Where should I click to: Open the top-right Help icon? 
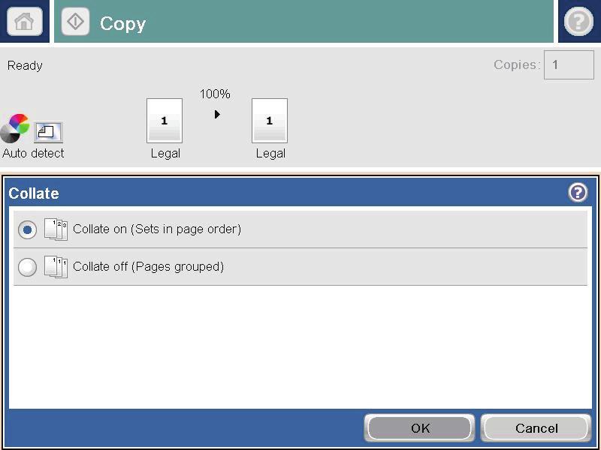click(x=578, y=22)
